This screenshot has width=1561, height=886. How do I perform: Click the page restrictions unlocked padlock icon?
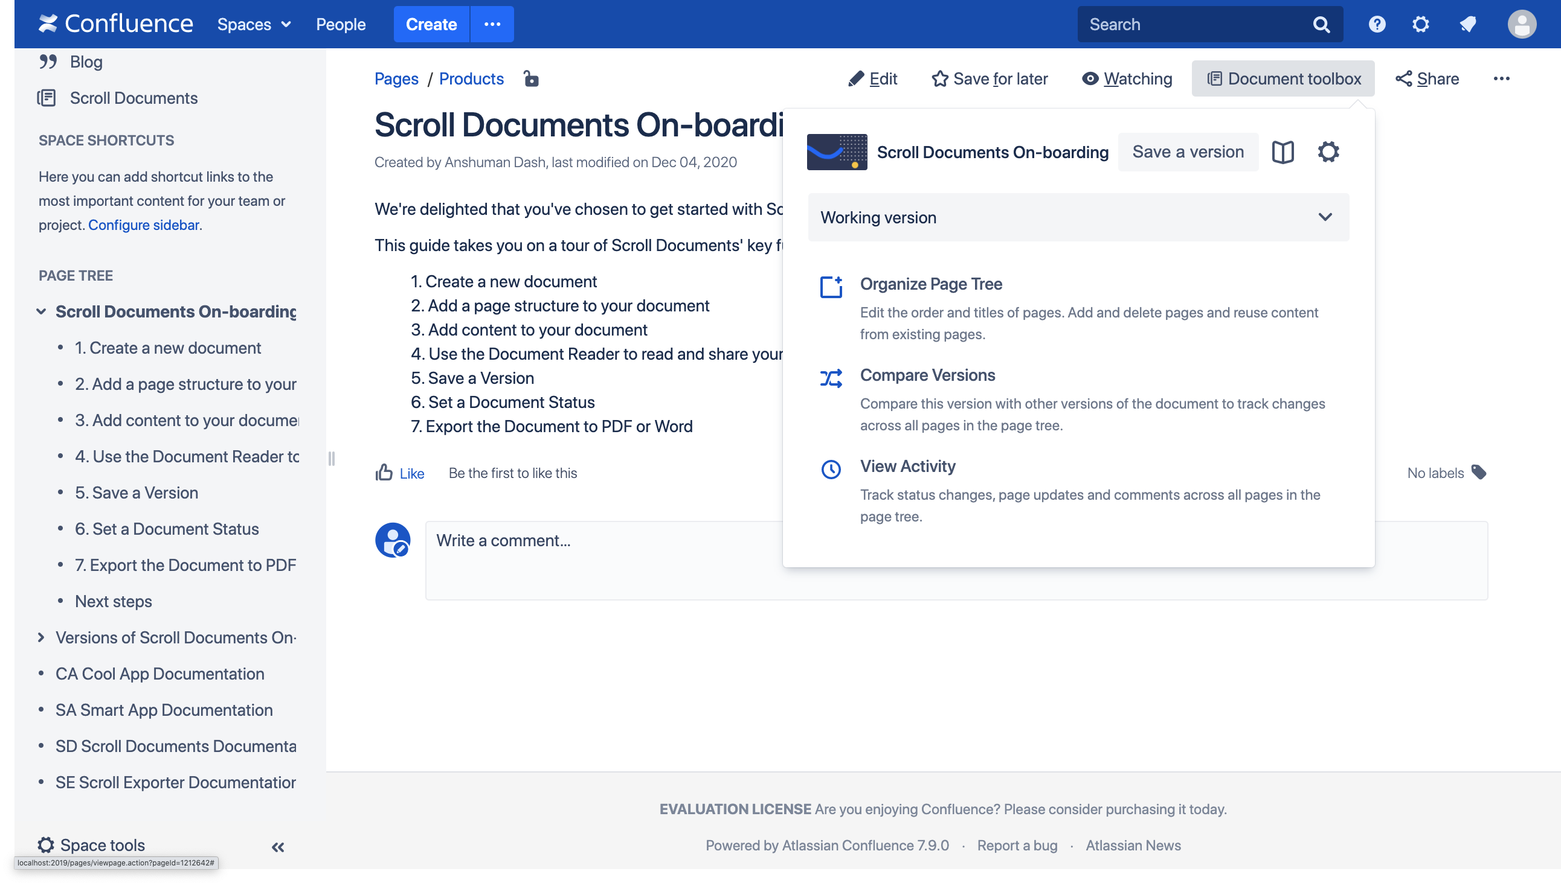pos(531,79)
